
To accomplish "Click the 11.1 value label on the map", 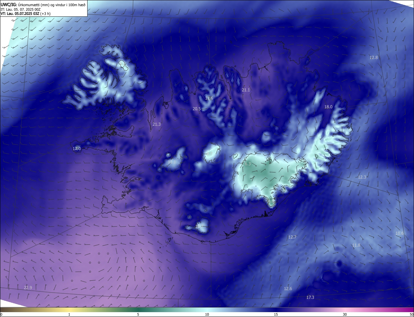I will [172, 161].
